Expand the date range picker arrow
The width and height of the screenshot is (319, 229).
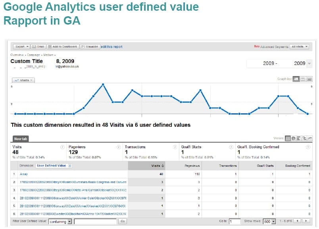tap(309, 63)
